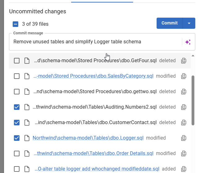This screenshot has height=173, width=199.
Task: Click the revert icon for Auditing.Numbers2.sql row
Action: (184, 107)
